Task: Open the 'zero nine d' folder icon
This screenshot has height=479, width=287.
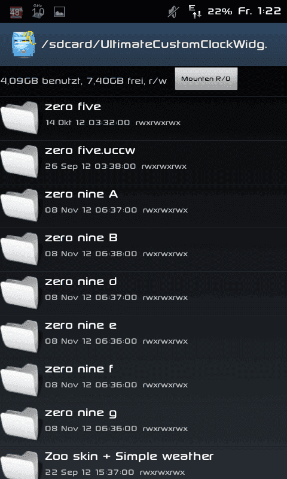Action: 20,293
